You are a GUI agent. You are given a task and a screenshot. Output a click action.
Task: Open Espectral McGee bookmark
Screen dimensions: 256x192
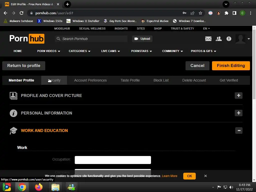tap(155, 21)
